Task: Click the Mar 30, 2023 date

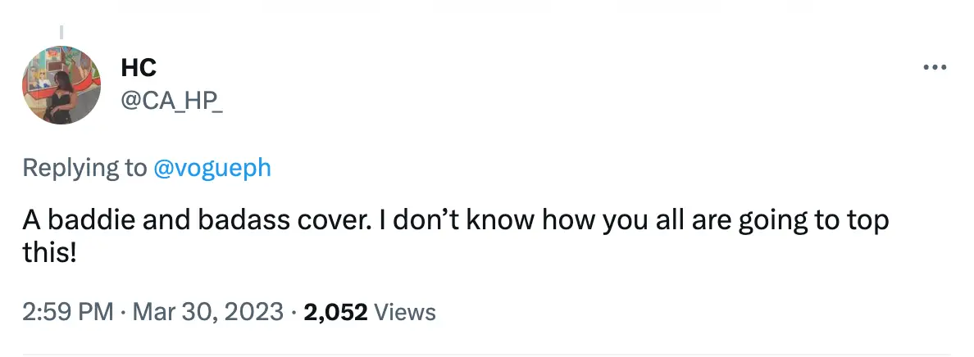Action: tap(207, 312)
